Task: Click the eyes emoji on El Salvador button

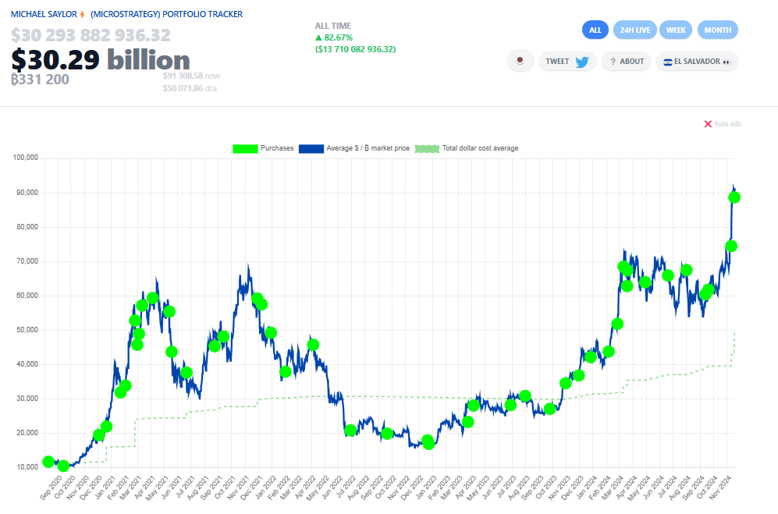Action: click(x=726, y=61)
